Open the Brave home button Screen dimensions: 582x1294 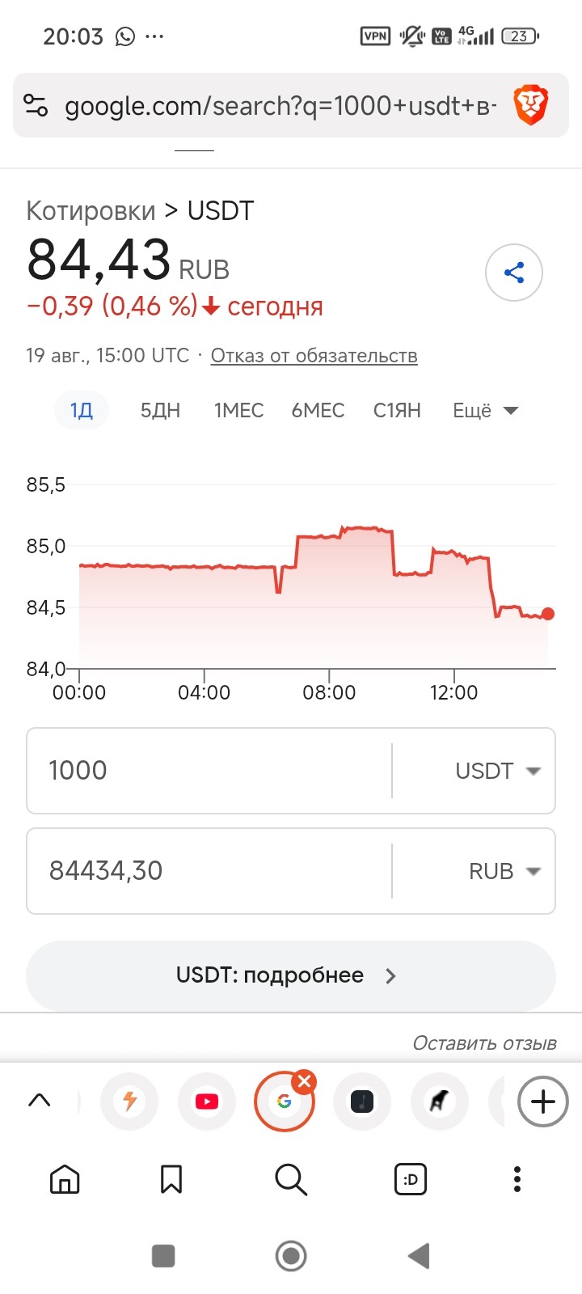(65, 1179)
